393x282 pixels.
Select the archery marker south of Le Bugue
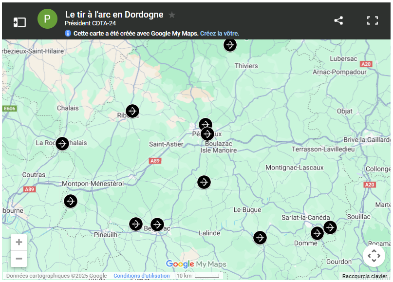tap(260, 237)
